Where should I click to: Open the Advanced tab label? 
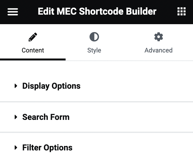pyautogui.click(x=158, y=50)
